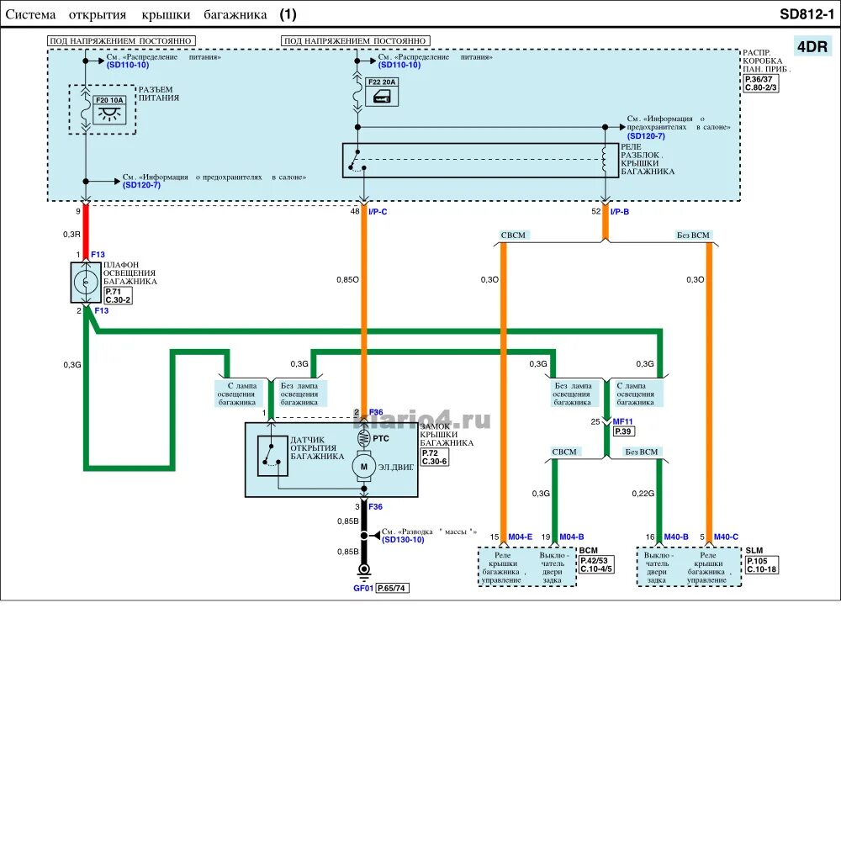Click the 'ПЛАФОН ОСВЕЩЕНИЯ БАГАЖНИКА' label
Viewport: 841px width, 841px height.
pos(130,273)
